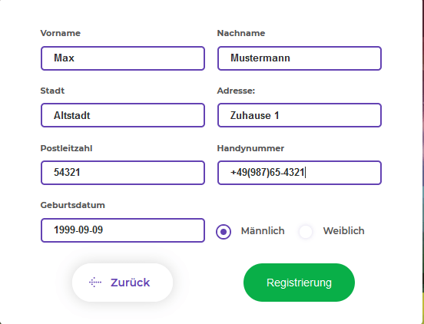
Task: Click the Stadt field showing Altstadt
Action: pos(123,115)
